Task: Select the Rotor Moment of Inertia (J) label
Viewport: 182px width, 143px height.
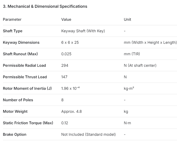Action: pyautogui.click(x=27, y=88)
